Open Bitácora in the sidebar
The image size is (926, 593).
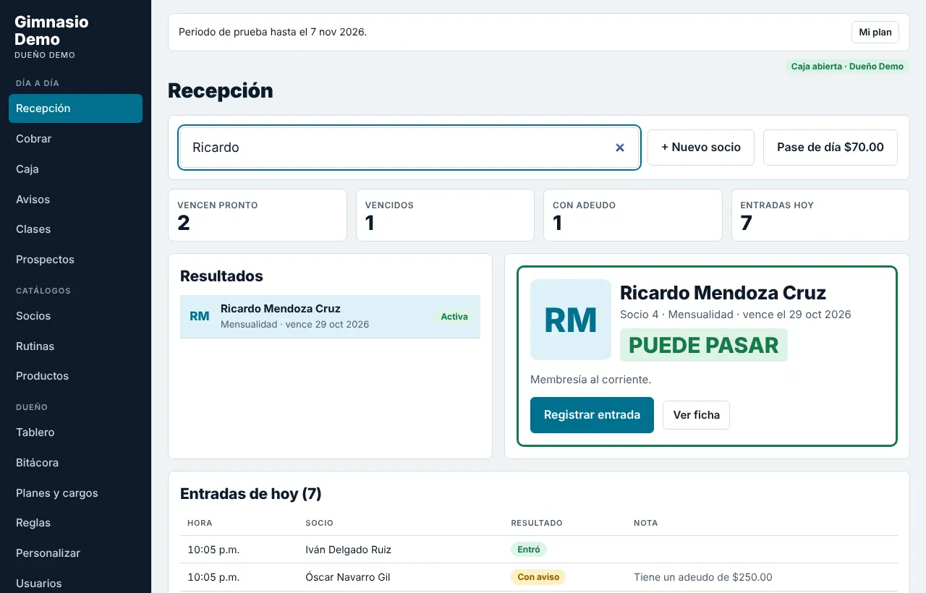(x=75, y=463)
